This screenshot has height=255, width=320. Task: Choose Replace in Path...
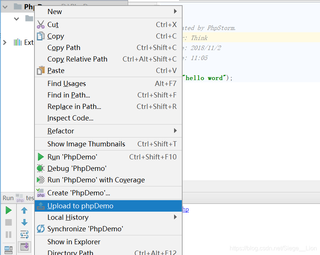(109, 106)
